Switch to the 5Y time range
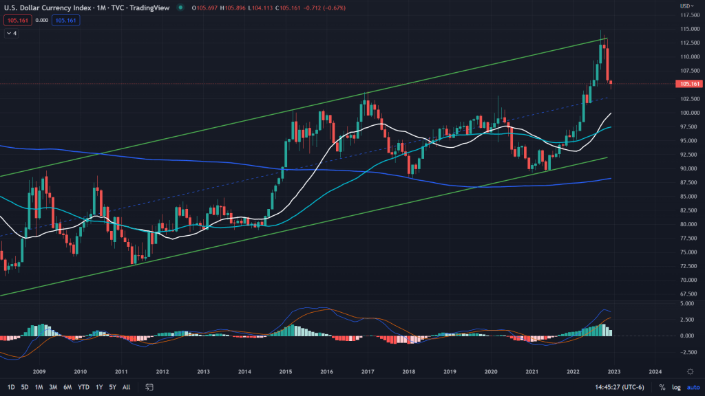 tap(114, 387)
